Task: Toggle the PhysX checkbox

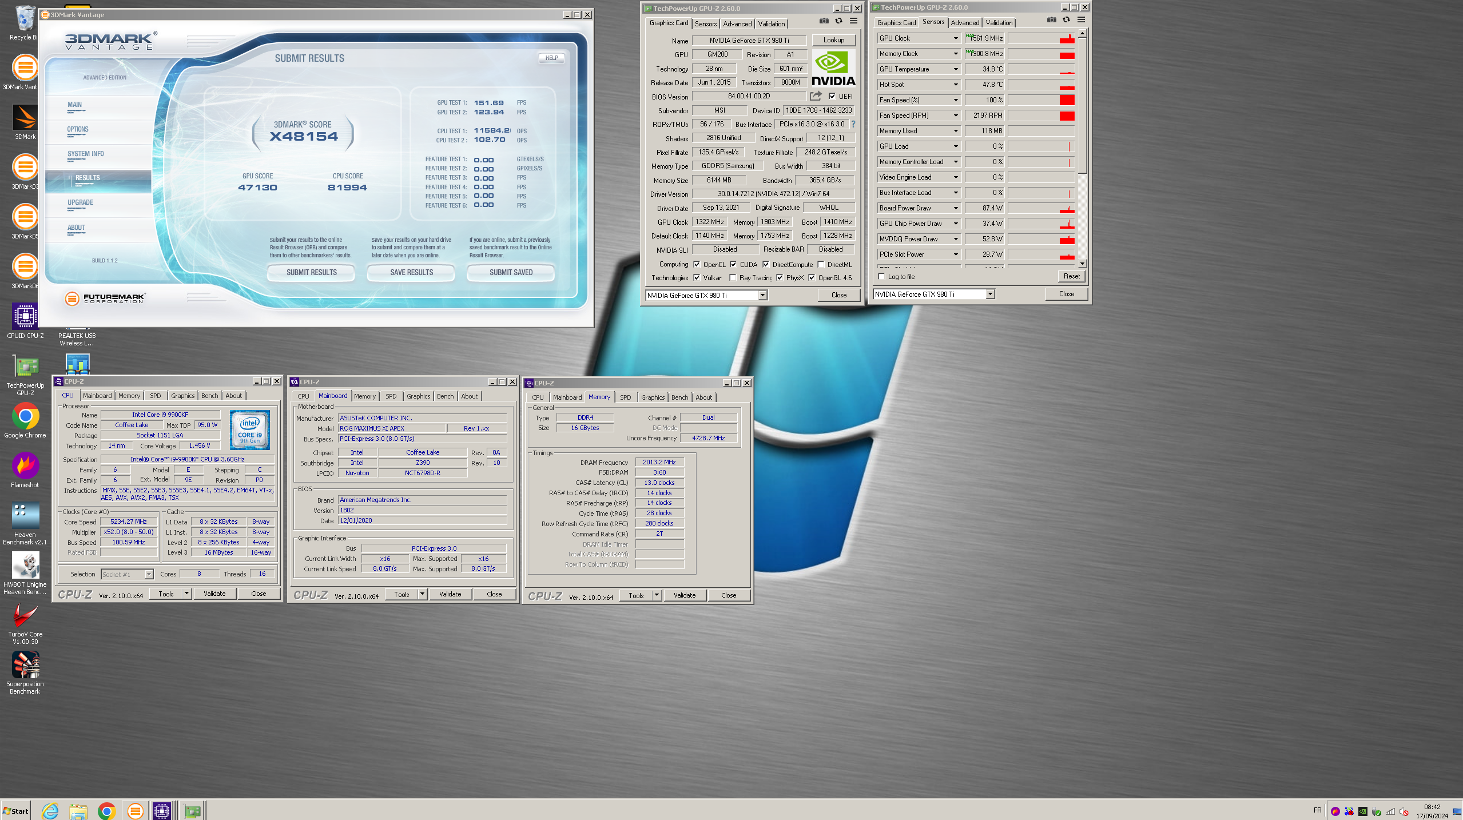Action: click(x=780, y=278)
